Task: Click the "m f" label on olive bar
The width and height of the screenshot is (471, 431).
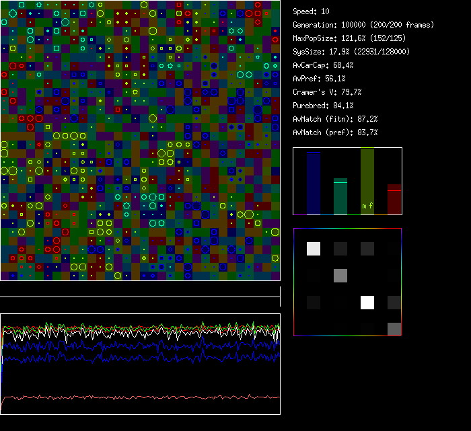Action: pos(367,206)
